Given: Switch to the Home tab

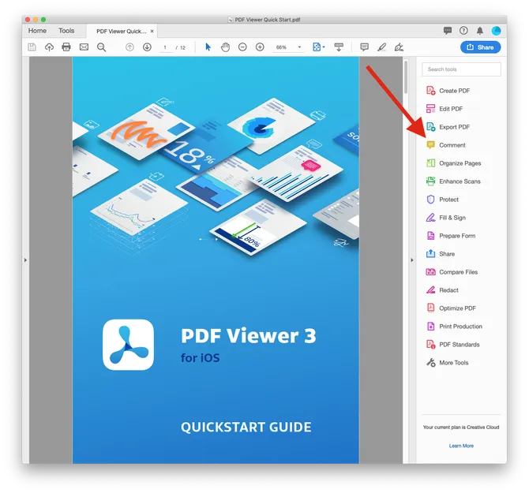Looking at the screenshot, I should click(x=37, y=31).
